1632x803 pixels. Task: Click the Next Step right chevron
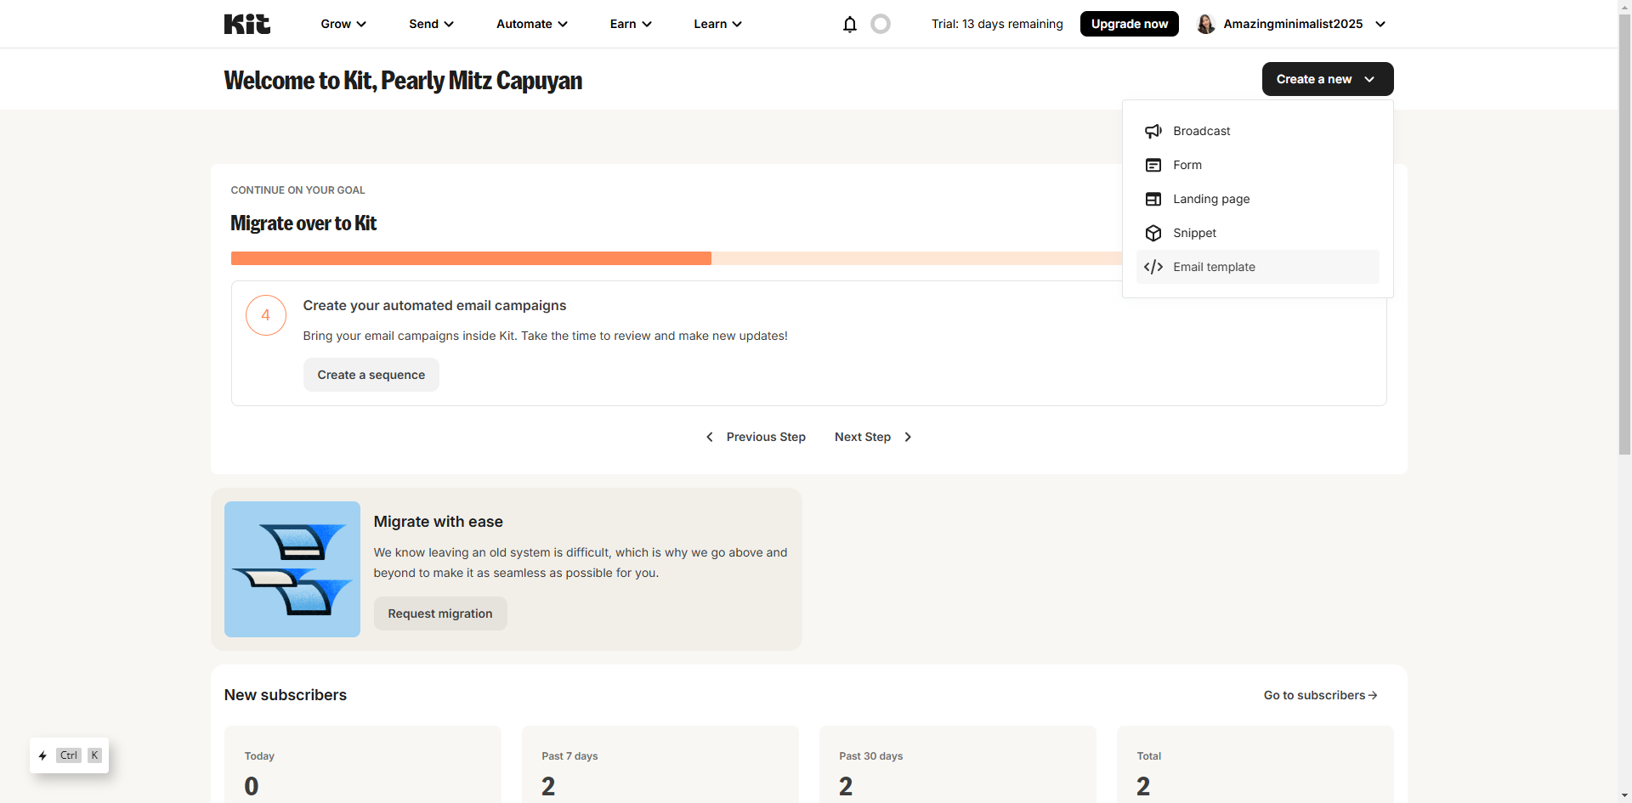click(908, 437)
